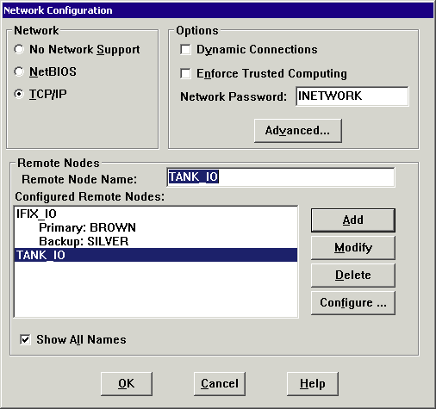Select the Primary: BROWN entry
Image resolution: width=436 pixels, height=409 pixels.
click(x=156, y=227)
